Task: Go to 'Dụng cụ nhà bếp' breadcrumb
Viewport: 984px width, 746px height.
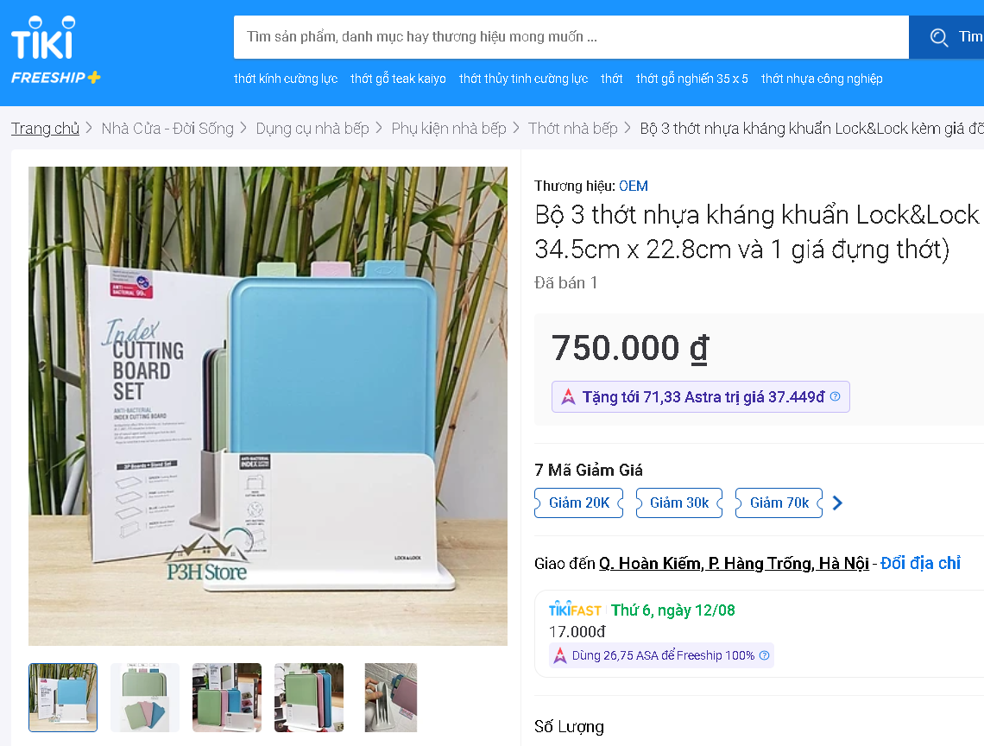Action: click(312, 128)
